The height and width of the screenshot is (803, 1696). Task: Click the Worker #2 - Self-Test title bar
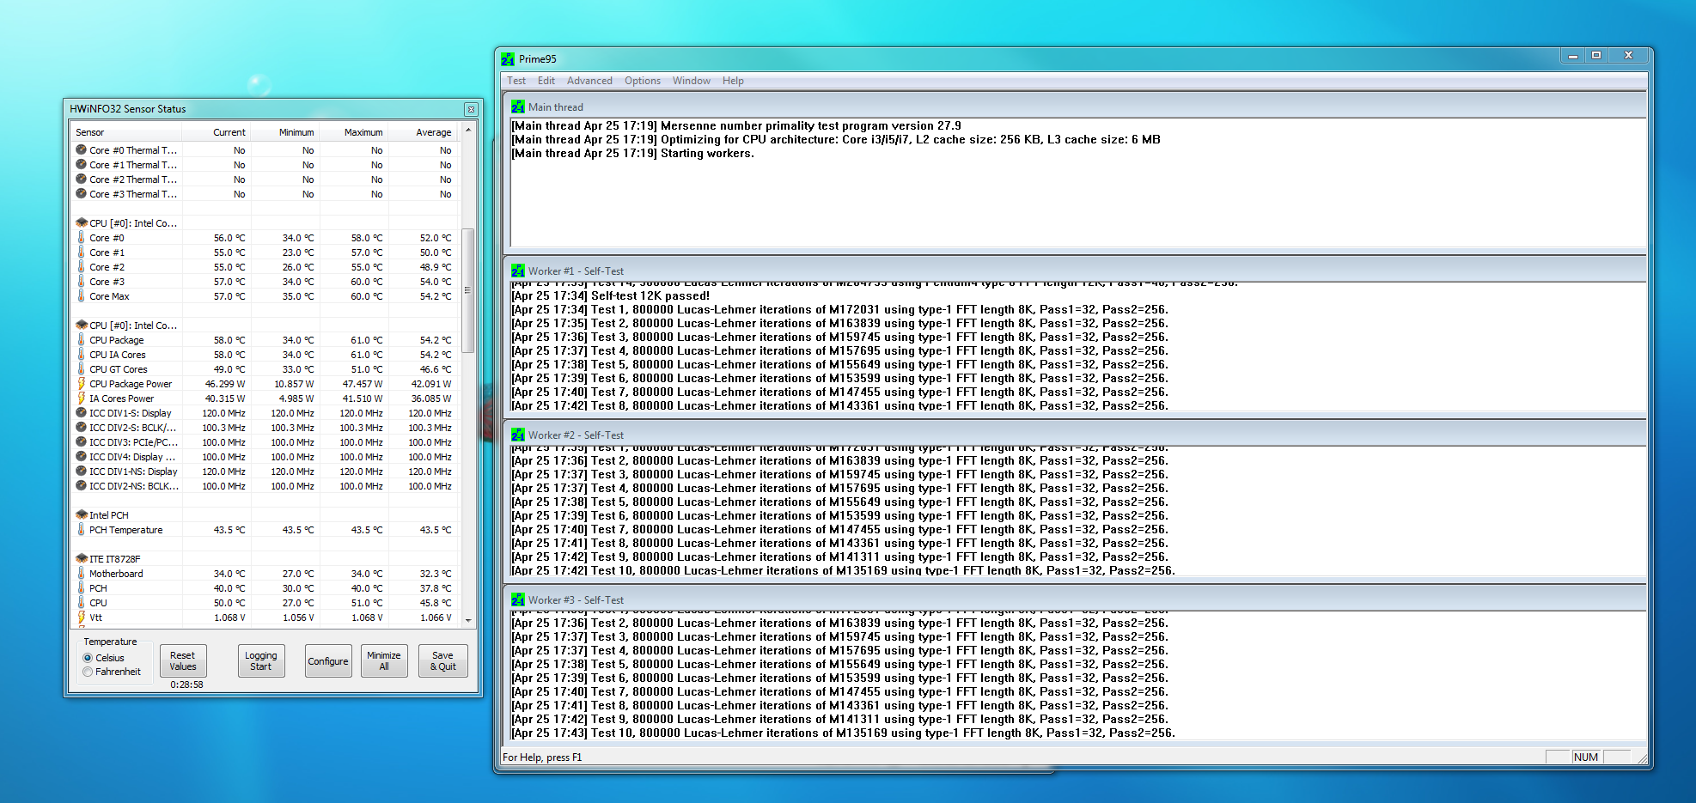pos(1076,435)
